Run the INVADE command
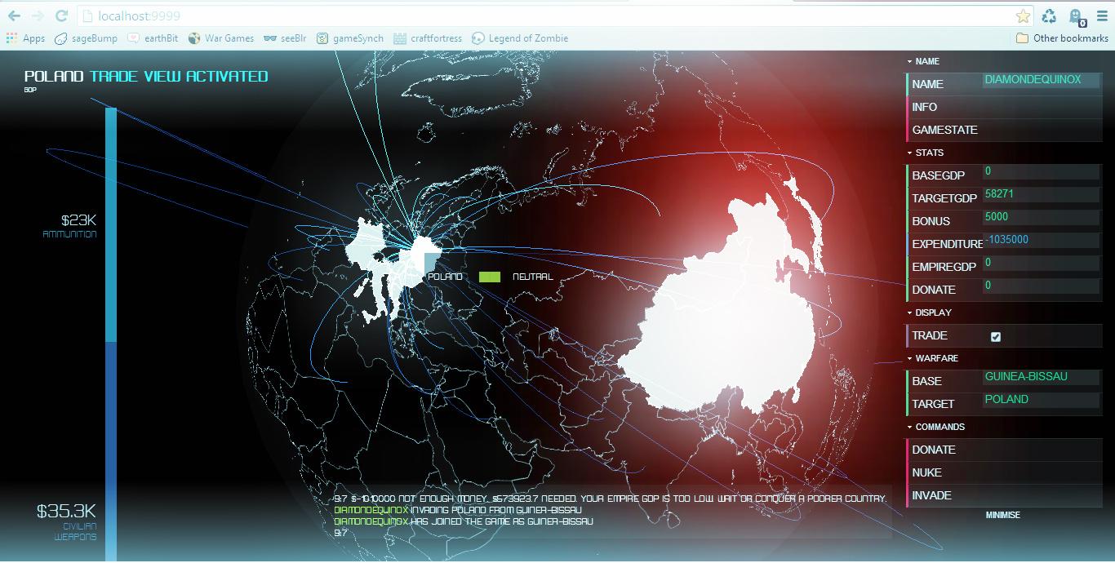The image size is (1115, 563). pyautogui.click(x=1004, y=495)
